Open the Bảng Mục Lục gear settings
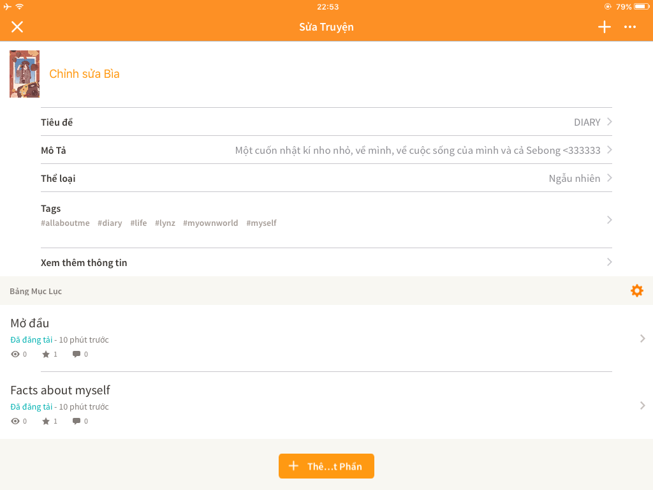The height and width of the screenshot is (490, 653). coord(636,291)
